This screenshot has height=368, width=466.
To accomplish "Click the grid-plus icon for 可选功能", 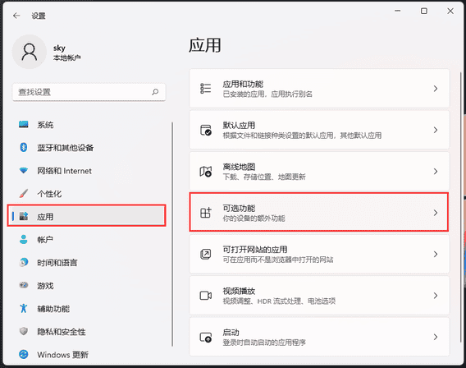I will coord(206,213).
